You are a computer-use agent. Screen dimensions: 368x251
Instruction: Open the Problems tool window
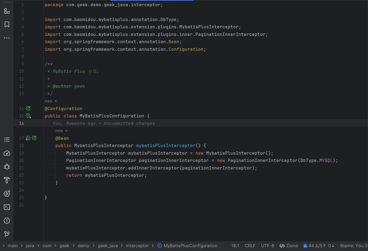click(7, 221)
